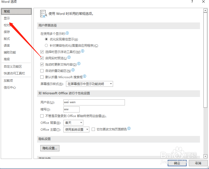Switch to 显示 category
Screen dimensions: 209x169
[16, 18]
